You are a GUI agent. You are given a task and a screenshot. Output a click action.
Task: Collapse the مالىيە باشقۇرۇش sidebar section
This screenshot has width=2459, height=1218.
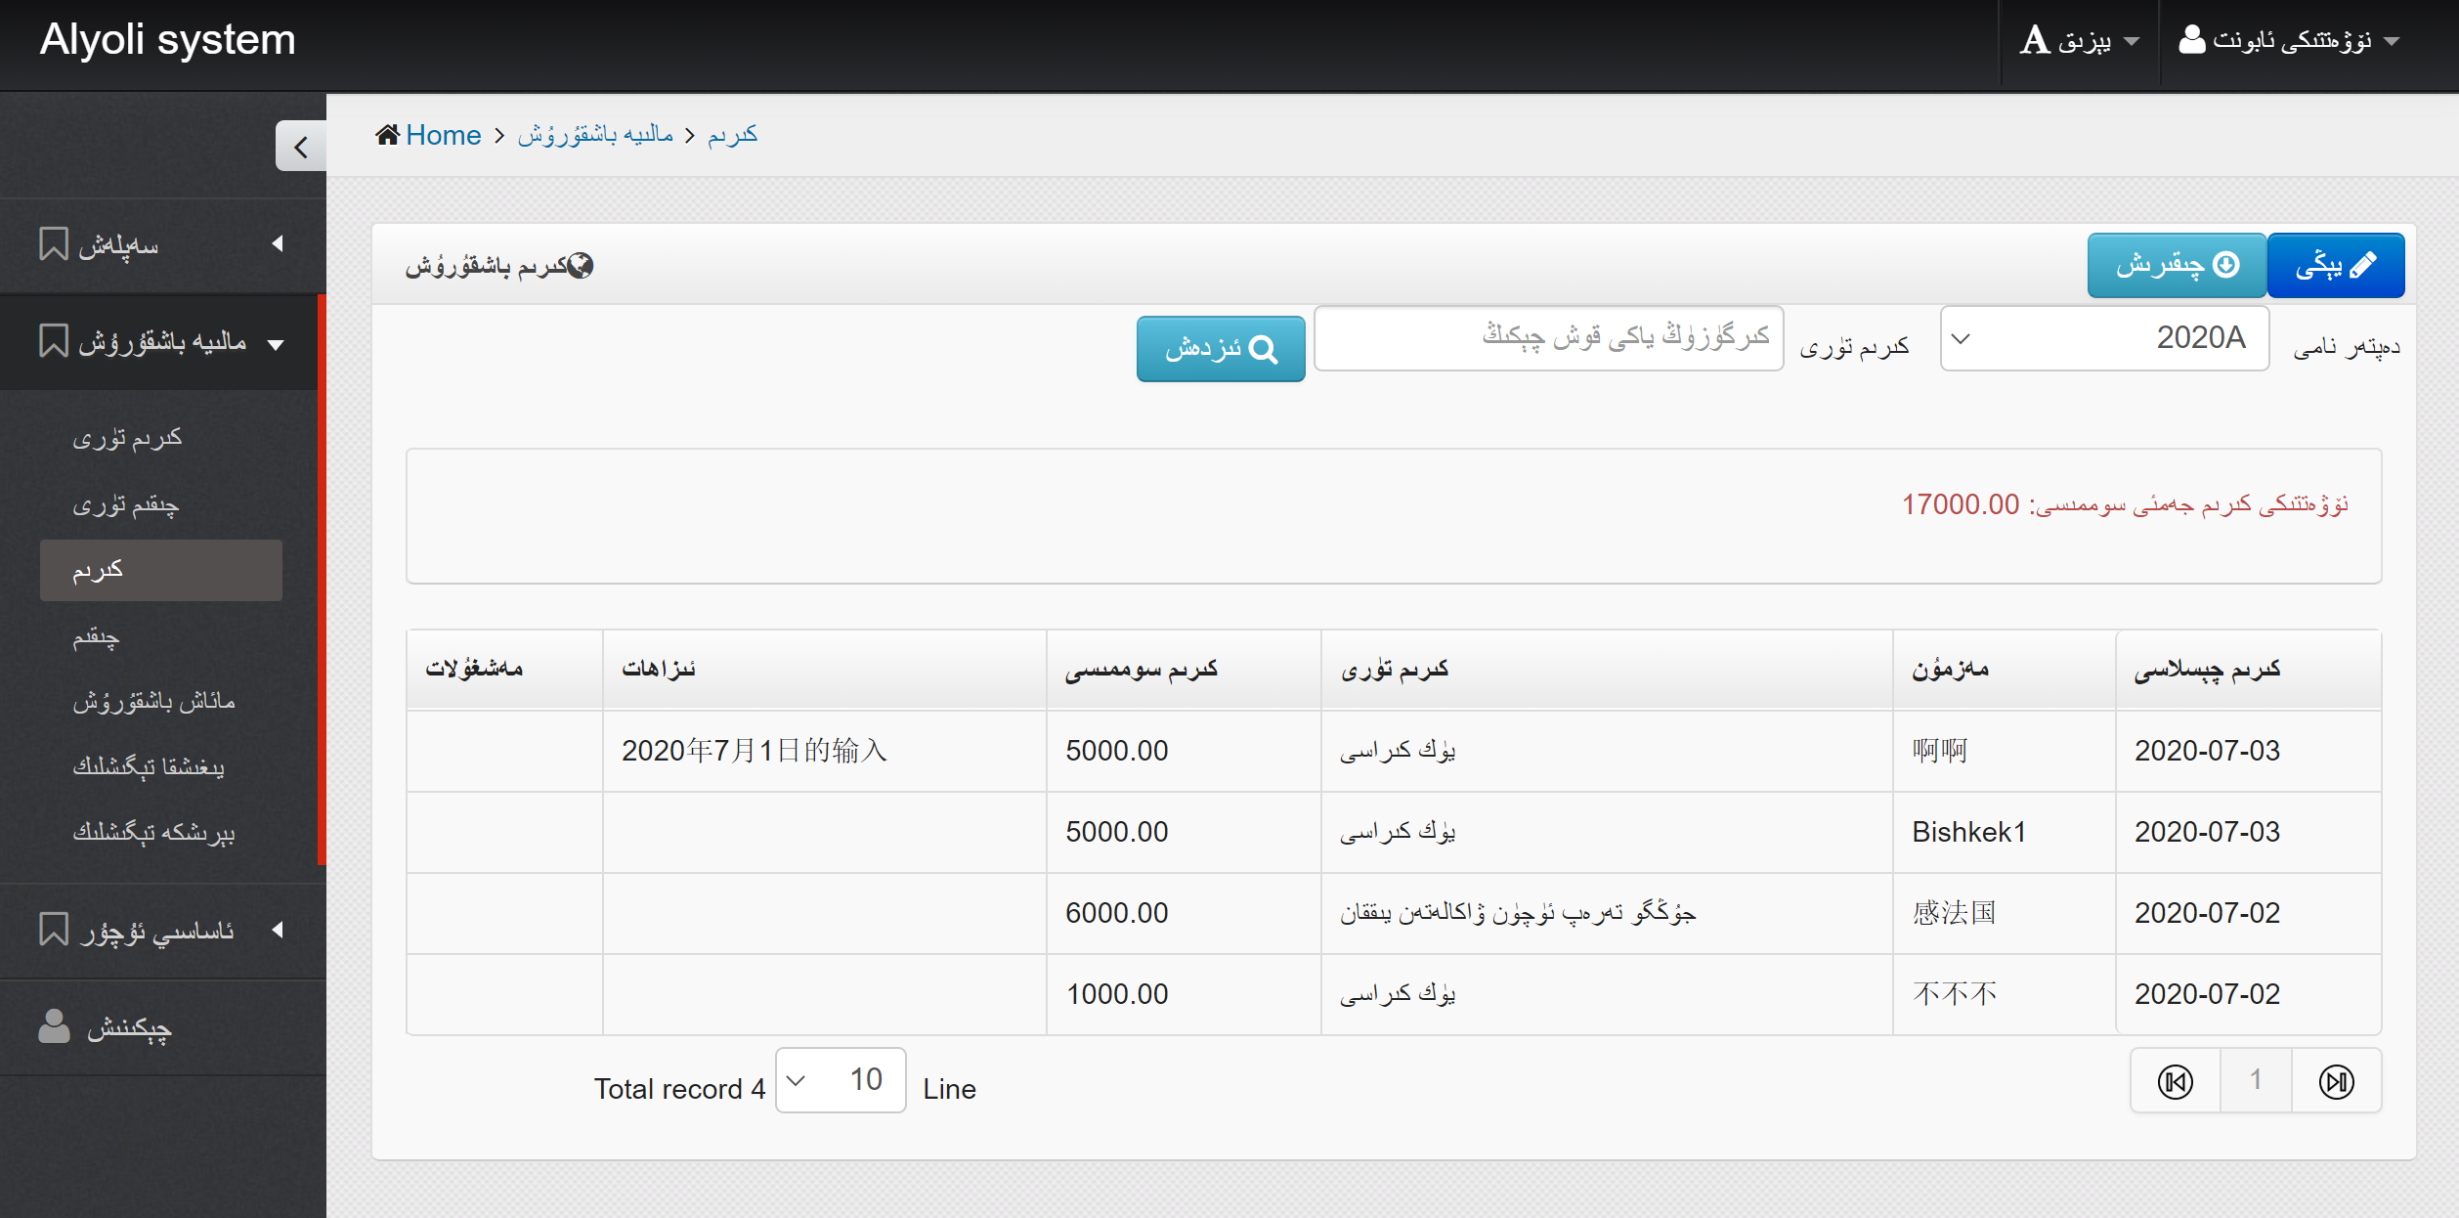[161, 342]
